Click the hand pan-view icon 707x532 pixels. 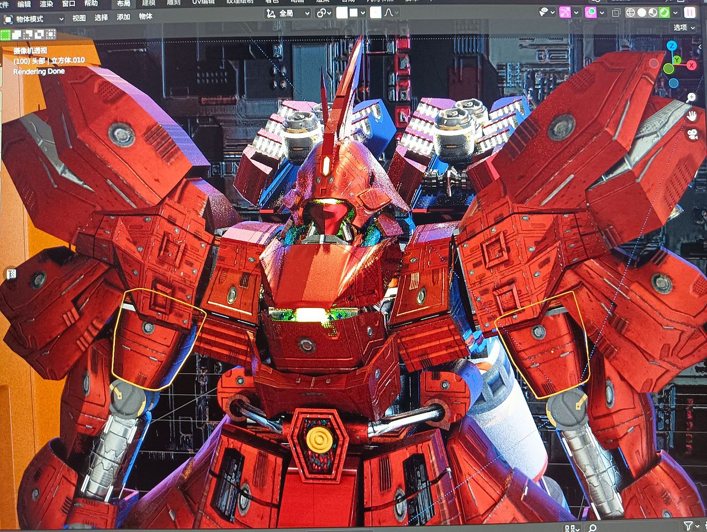pyautogui.click(x=692, y=116)
